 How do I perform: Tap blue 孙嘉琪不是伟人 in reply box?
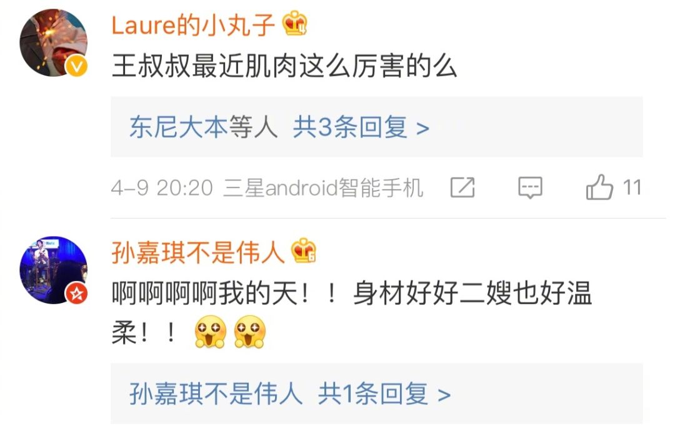coord(216,394)
